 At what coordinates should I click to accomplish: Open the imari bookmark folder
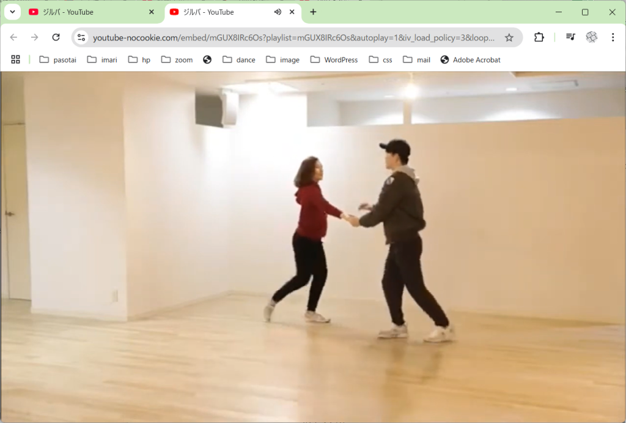coord(102,59)
